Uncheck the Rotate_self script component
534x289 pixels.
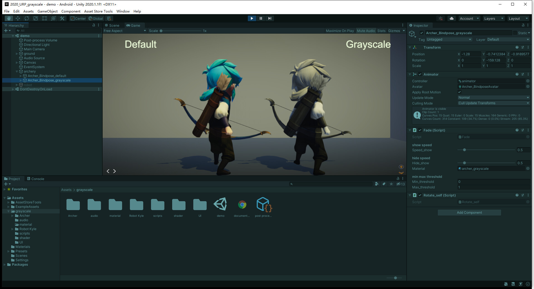click(420, 195)
